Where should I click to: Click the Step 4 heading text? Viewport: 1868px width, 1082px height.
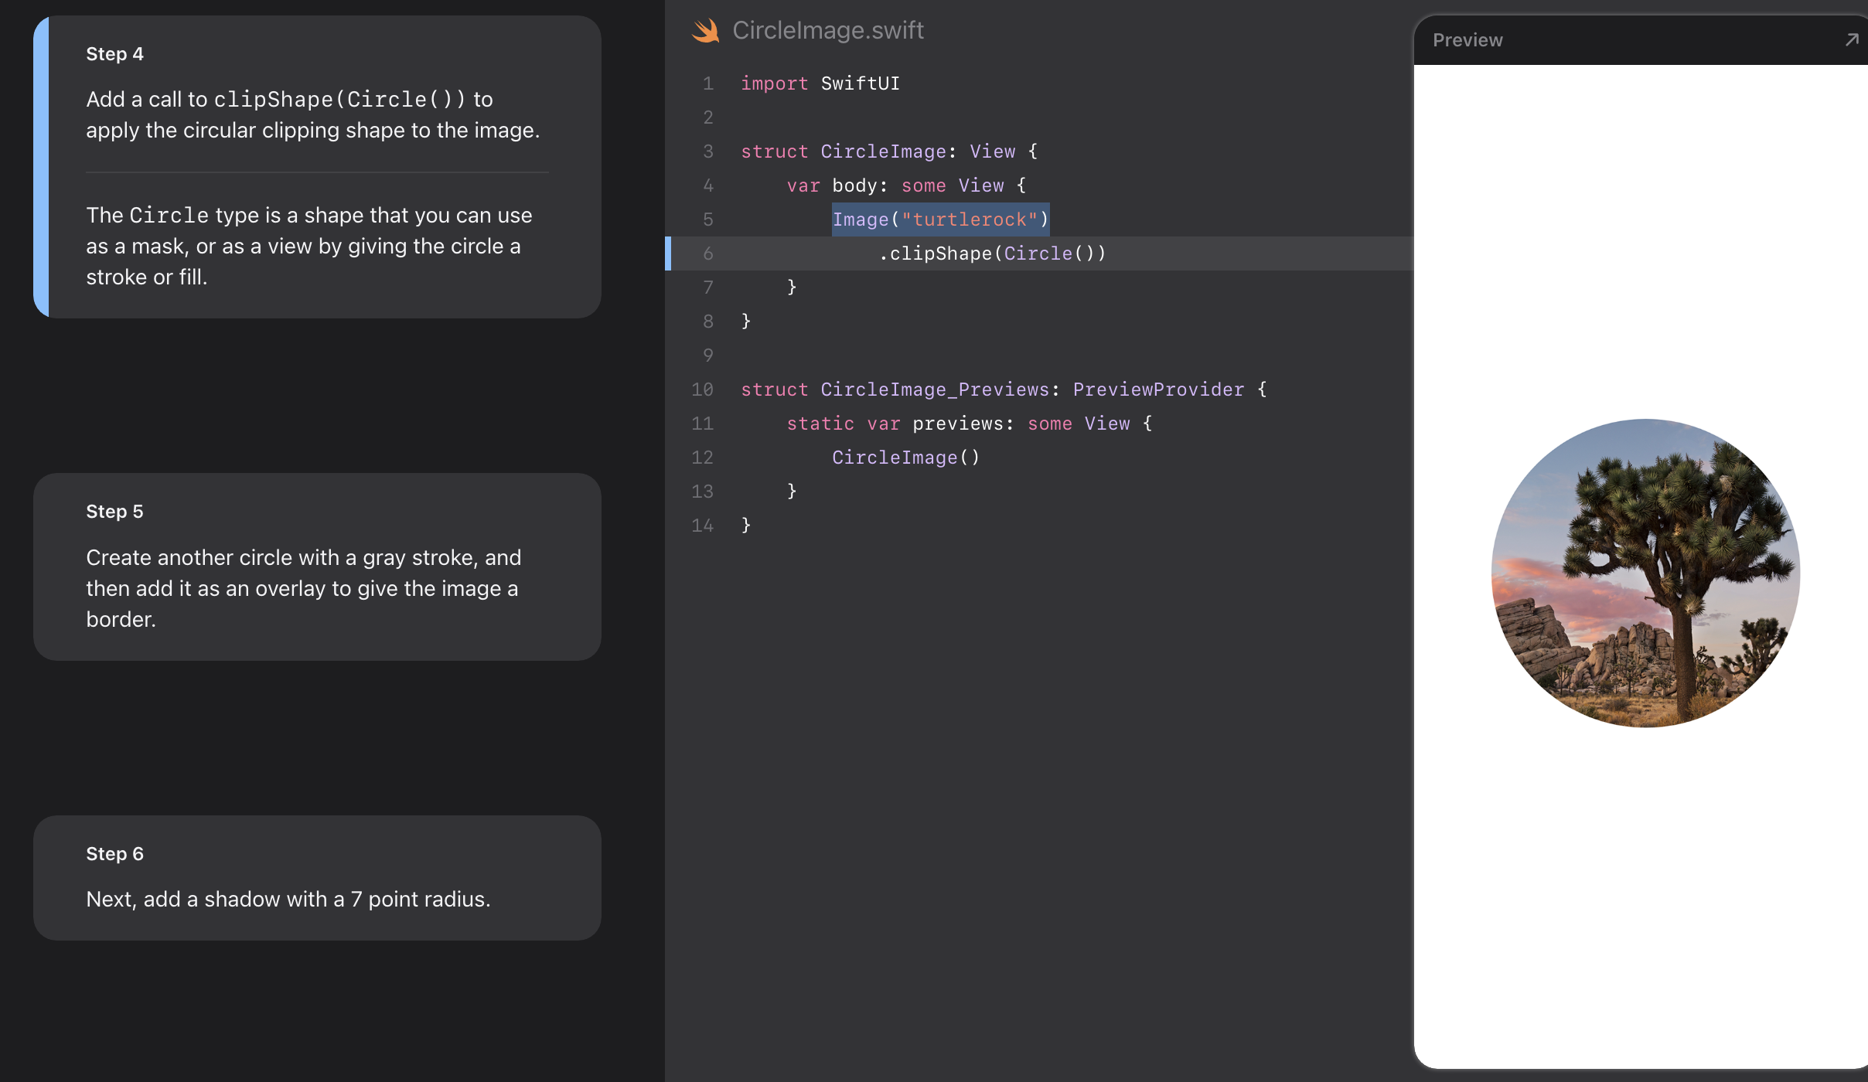(x=114, y=54)
